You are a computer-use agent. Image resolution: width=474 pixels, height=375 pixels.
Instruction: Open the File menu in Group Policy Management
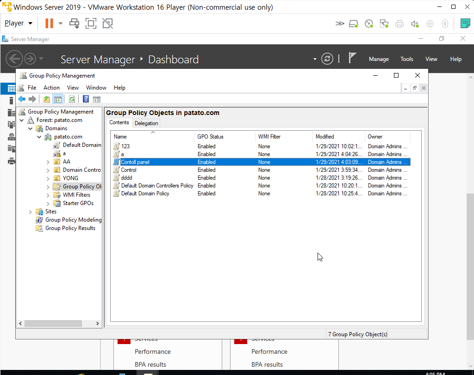(x=32, y=87)
